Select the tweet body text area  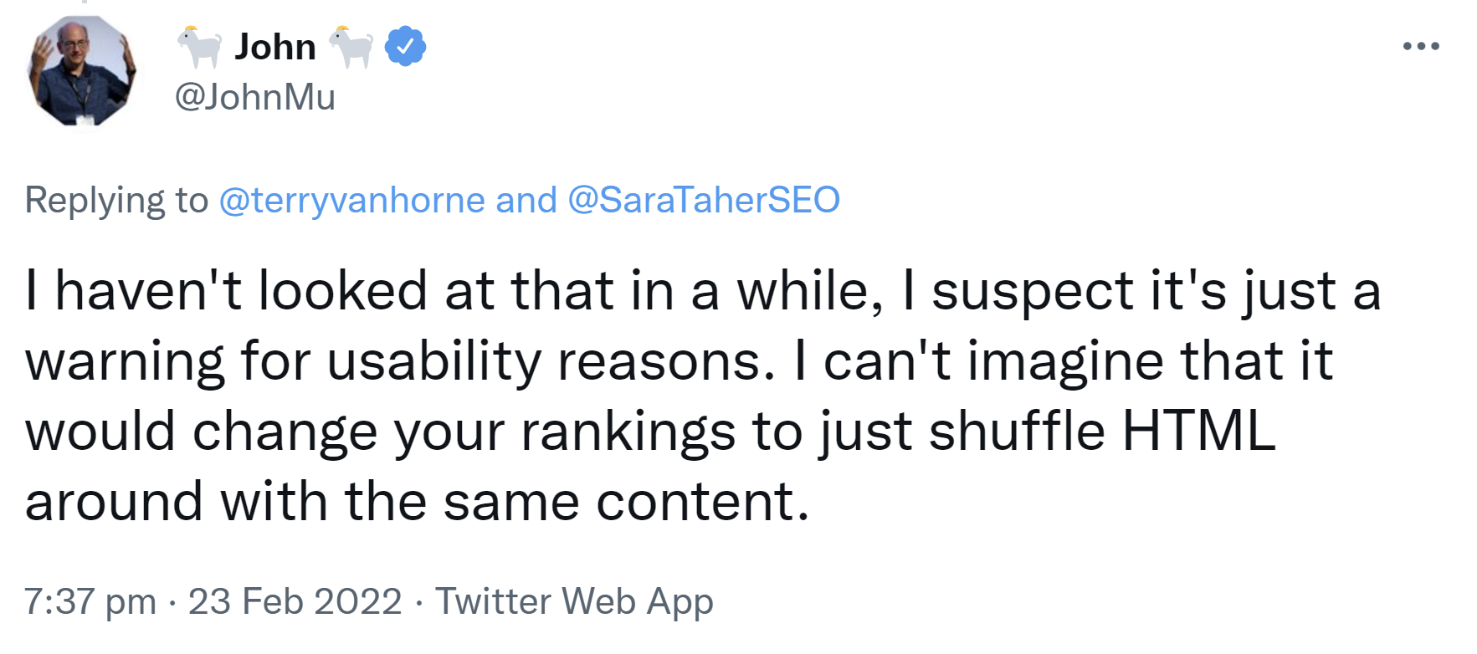[669, 393]
